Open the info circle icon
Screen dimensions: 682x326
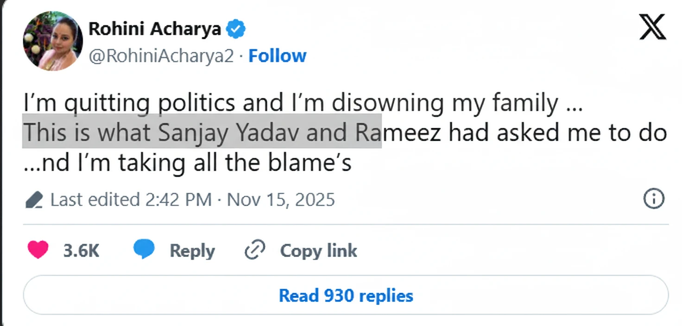coord(653,198)
